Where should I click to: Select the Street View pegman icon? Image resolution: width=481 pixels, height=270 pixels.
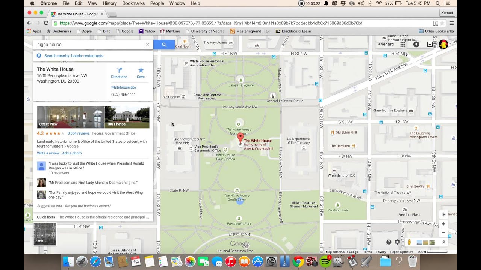coord(409,242)
